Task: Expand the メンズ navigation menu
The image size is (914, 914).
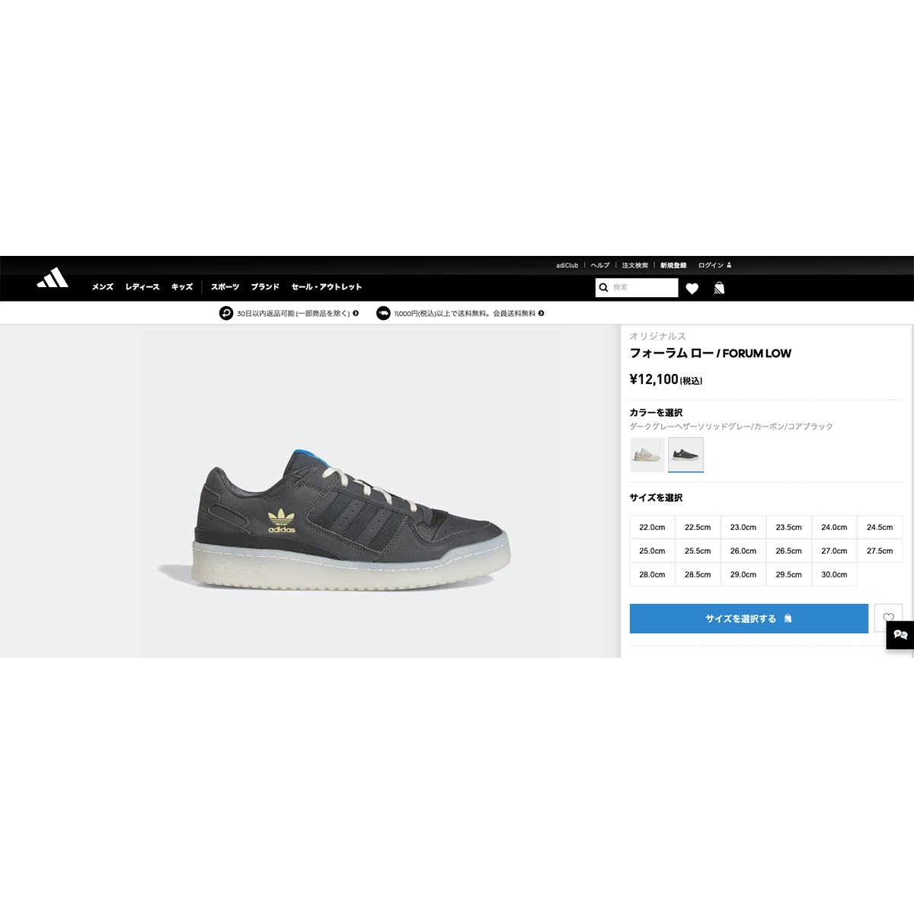Action: 103,287
